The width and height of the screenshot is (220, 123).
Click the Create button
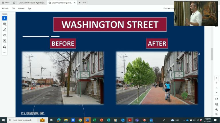coord(83,3)
